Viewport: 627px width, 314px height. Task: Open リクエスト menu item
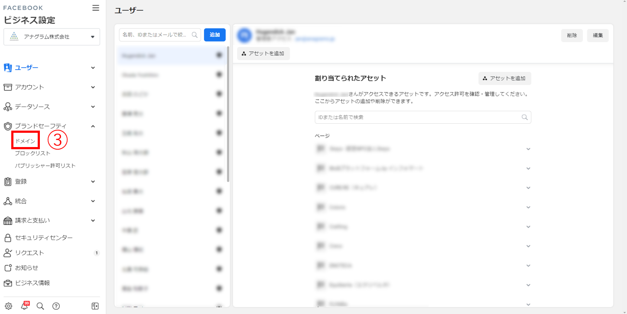(x=29, y=253)
